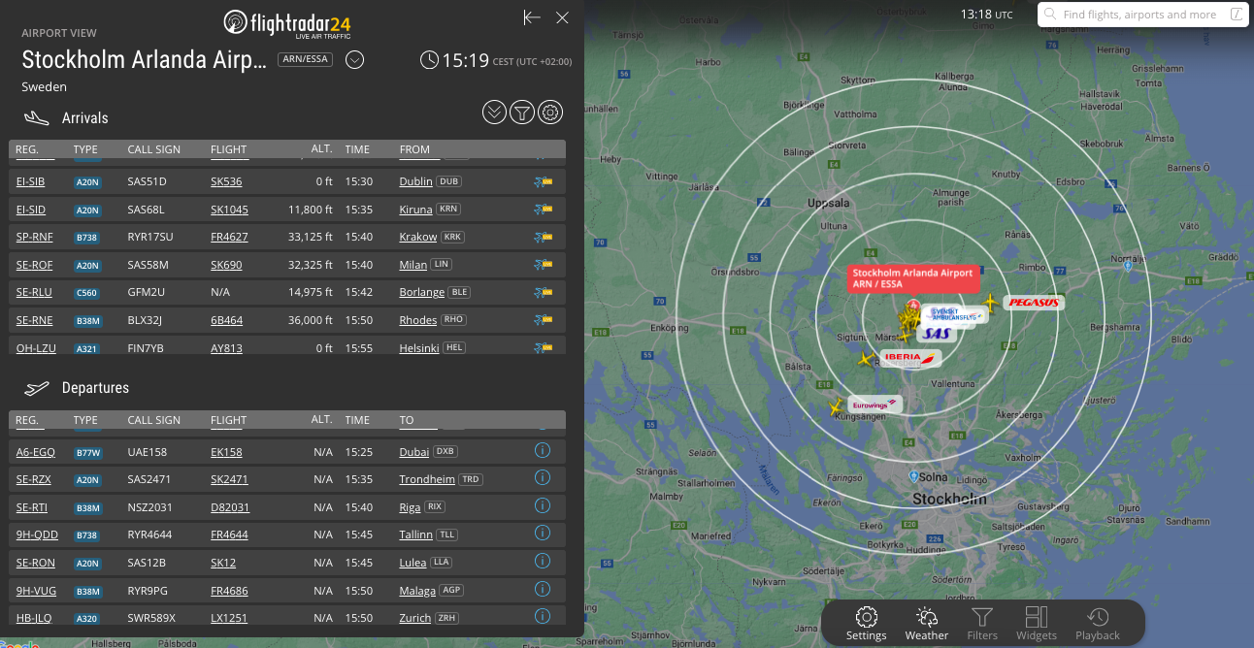Open the Weather toolbar button

[926, 623]
